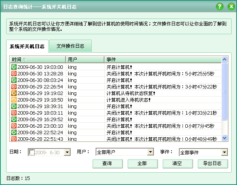
Task: Select the 系统开关机日志 tab
Action: 27,47
